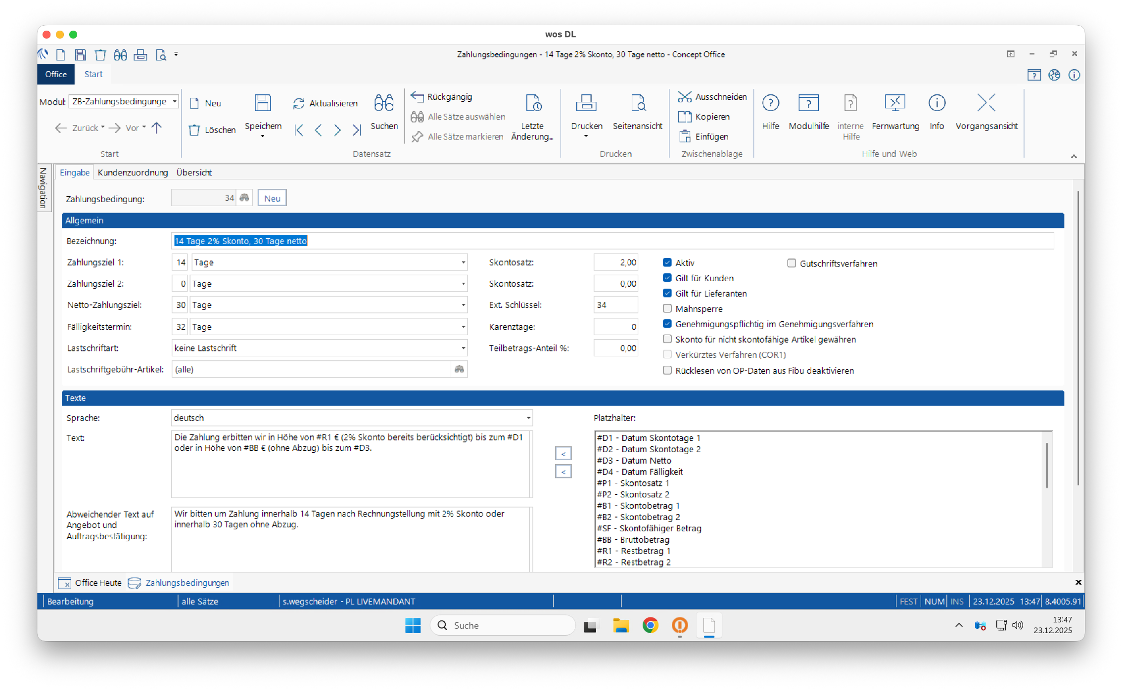1122x690 pixels.
Task: Open the Lastschriftart dropdown
Action: coord(463,348)
